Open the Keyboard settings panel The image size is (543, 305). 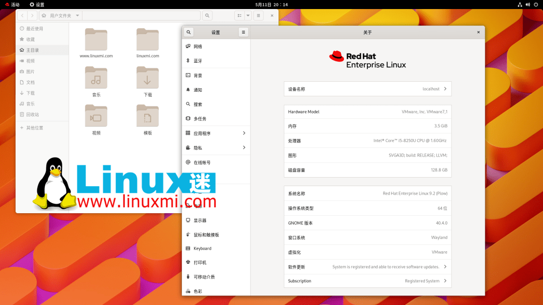(216, 248)
